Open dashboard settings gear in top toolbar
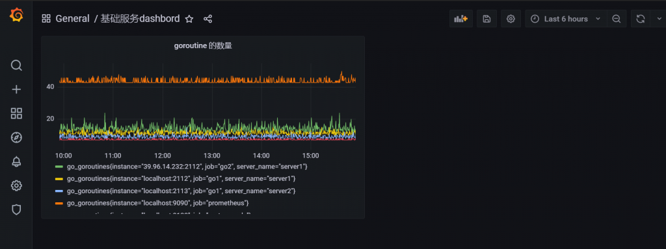The width and height of the screenshot is (666, 249). (511, 19)
